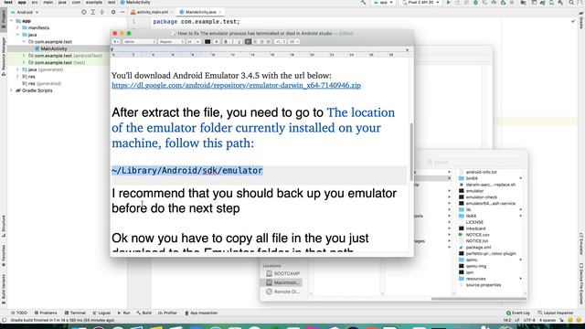Image resolution: width=585 pixels, height=329 pixels.
Task: Click the Expand All icon in Project panel
Action: coord(93,12)
